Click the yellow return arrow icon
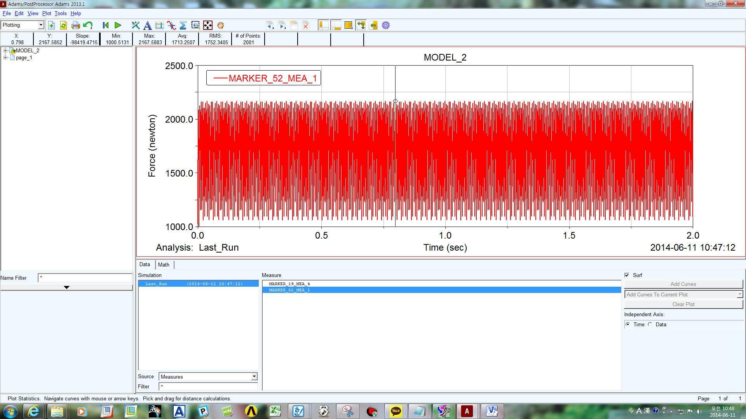 (373, 26)
